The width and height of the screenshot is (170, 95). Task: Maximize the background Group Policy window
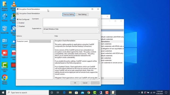click(115, 21)
